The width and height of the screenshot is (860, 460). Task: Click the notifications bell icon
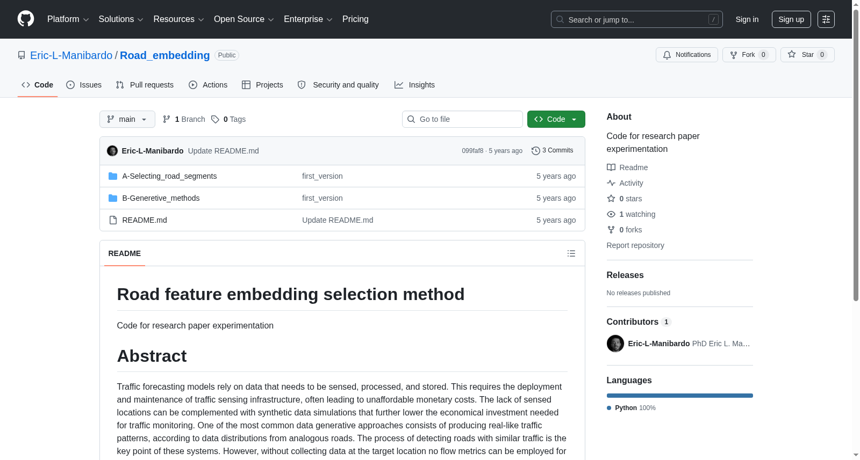click(x=667, y=55)
